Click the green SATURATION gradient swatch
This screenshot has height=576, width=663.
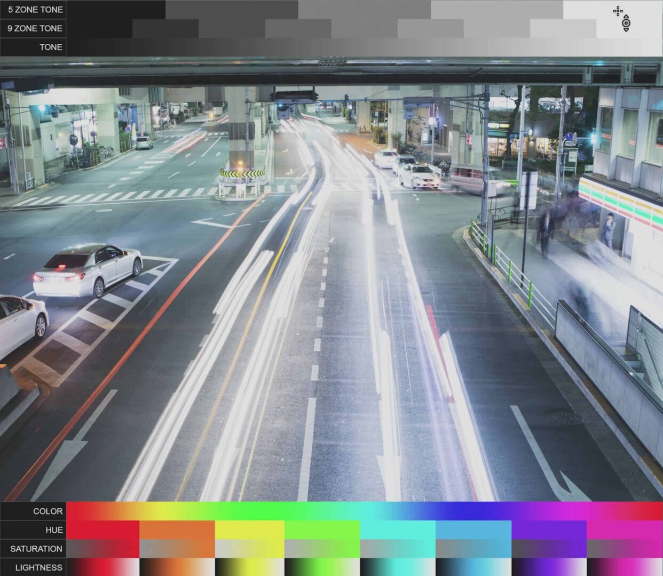click(x=322, y=548)
